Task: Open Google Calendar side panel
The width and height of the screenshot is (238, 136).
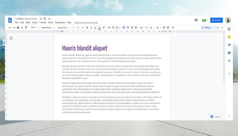Action: click(x=229, y=29)
